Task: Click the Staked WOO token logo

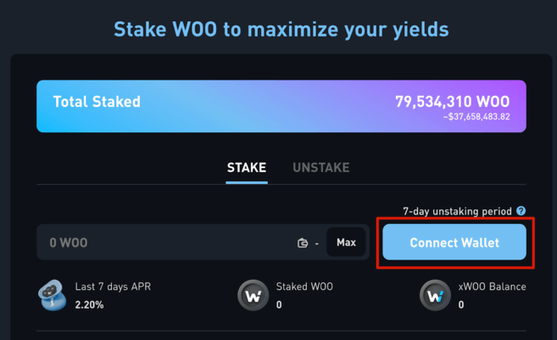Action: 252,295
